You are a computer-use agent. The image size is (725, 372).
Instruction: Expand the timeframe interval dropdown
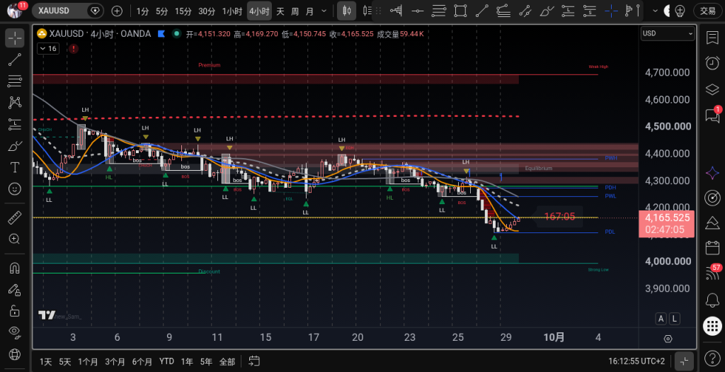click(x=324, y=11)
